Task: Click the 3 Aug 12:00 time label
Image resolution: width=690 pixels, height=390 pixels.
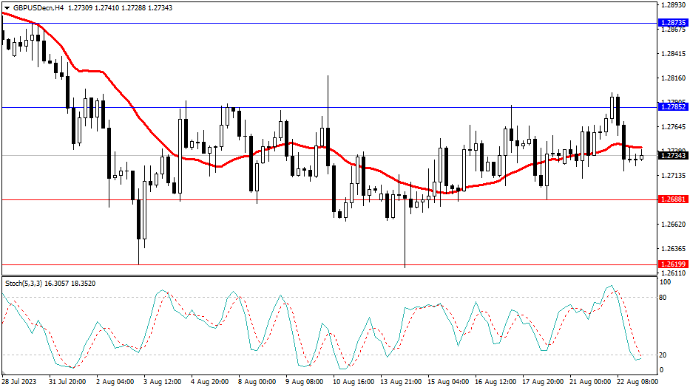Action: coord(163,383)
